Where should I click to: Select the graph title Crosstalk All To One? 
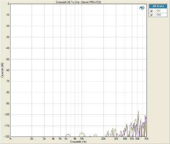pos(78,2)
